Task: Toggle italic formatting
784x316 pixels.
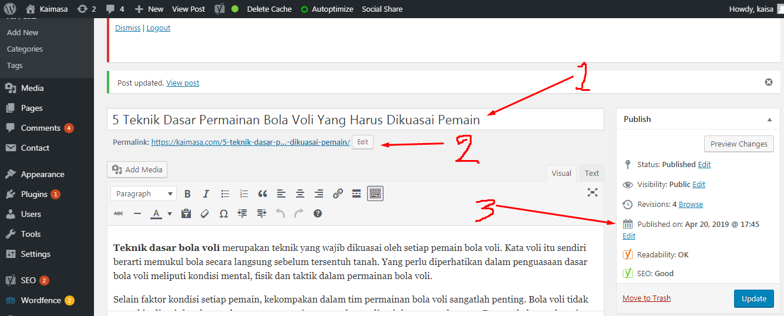Action: (x=206, y=193)
